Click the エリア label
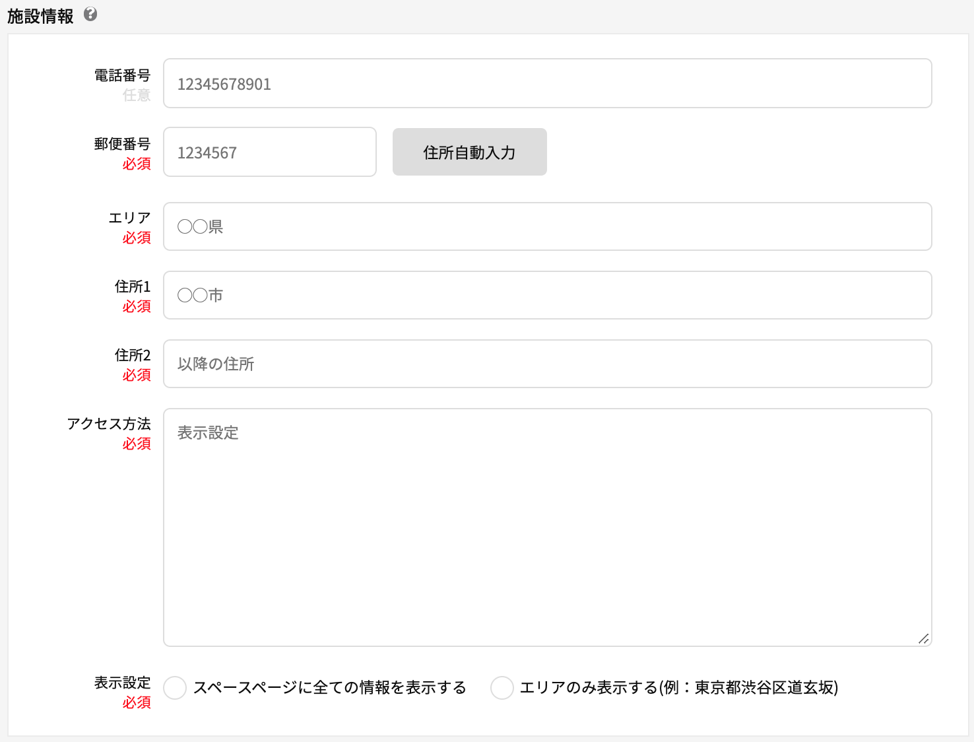The image size is (974, 742). coord(129,218)
